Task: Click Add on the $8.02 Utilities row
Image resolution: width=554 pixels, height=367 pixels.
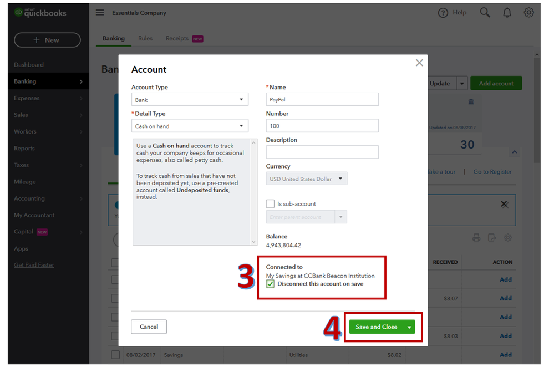Action: tap(506, 355)
